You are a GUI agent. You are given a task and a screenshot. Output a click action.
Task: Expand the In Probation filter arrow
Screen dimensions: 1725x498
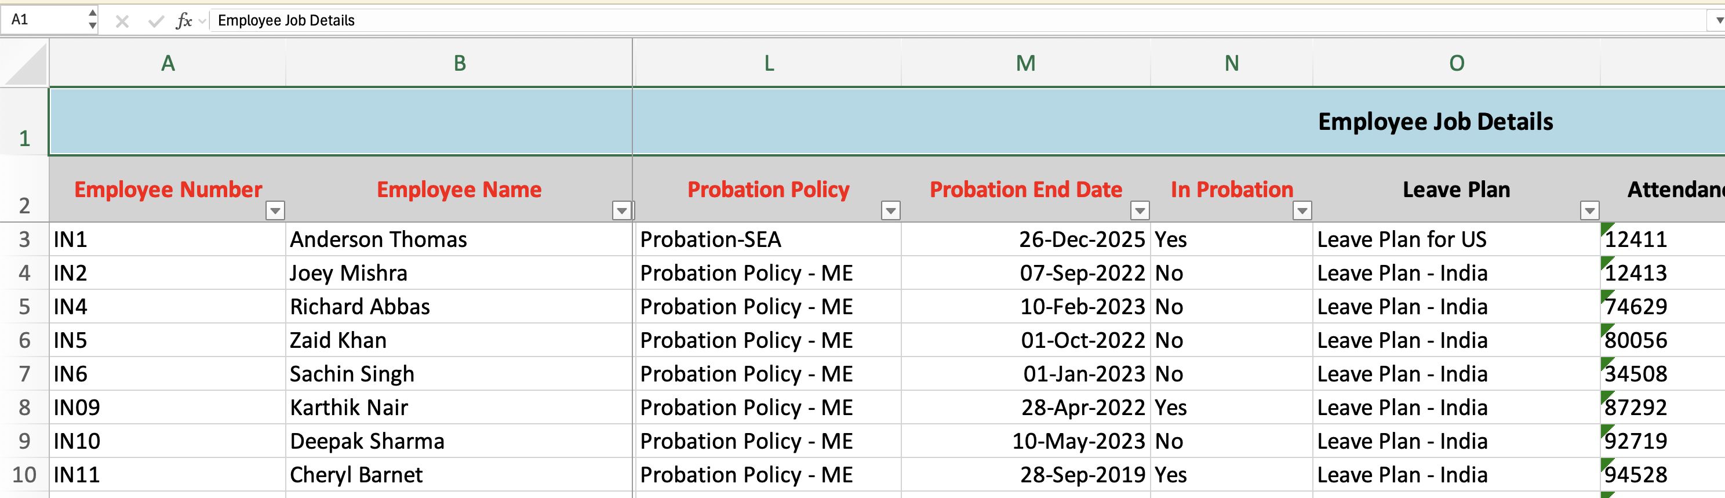point(1301,211)
